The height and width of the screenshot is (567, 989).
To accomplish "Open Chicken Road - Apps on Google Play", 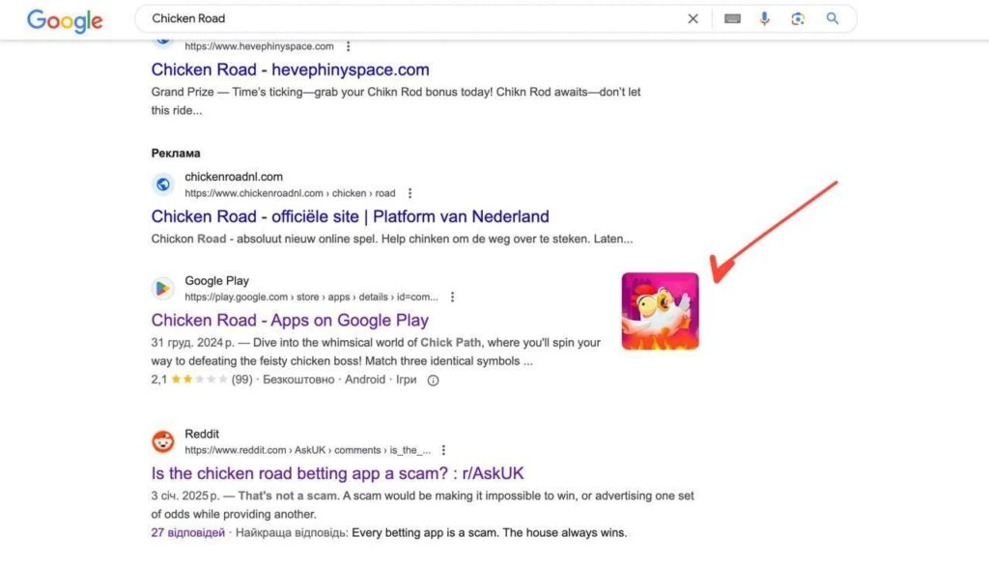I will (290, 320).
